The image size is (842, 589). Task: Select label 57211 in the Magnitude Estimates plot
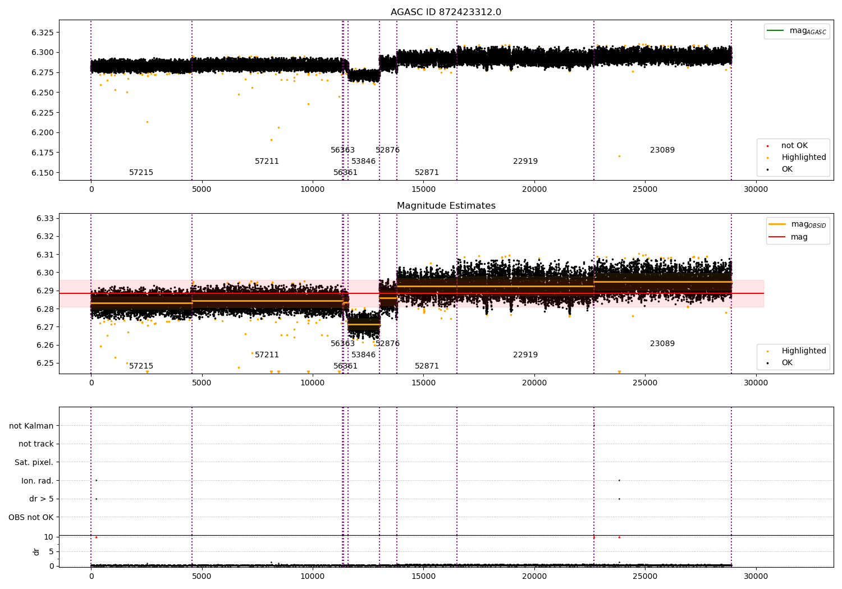[267, 355]
